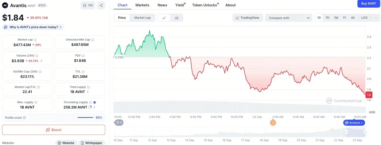Switch to candlestick chart icon
Viewport: 381px width, 145px height.
pyautogui.click(x=177, y=18)
